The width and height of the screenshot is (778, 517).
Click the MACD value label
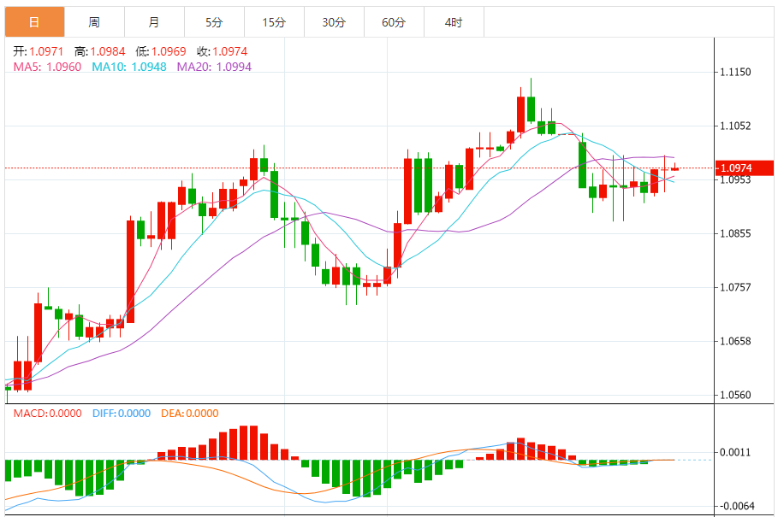click(x=47, y=414)
